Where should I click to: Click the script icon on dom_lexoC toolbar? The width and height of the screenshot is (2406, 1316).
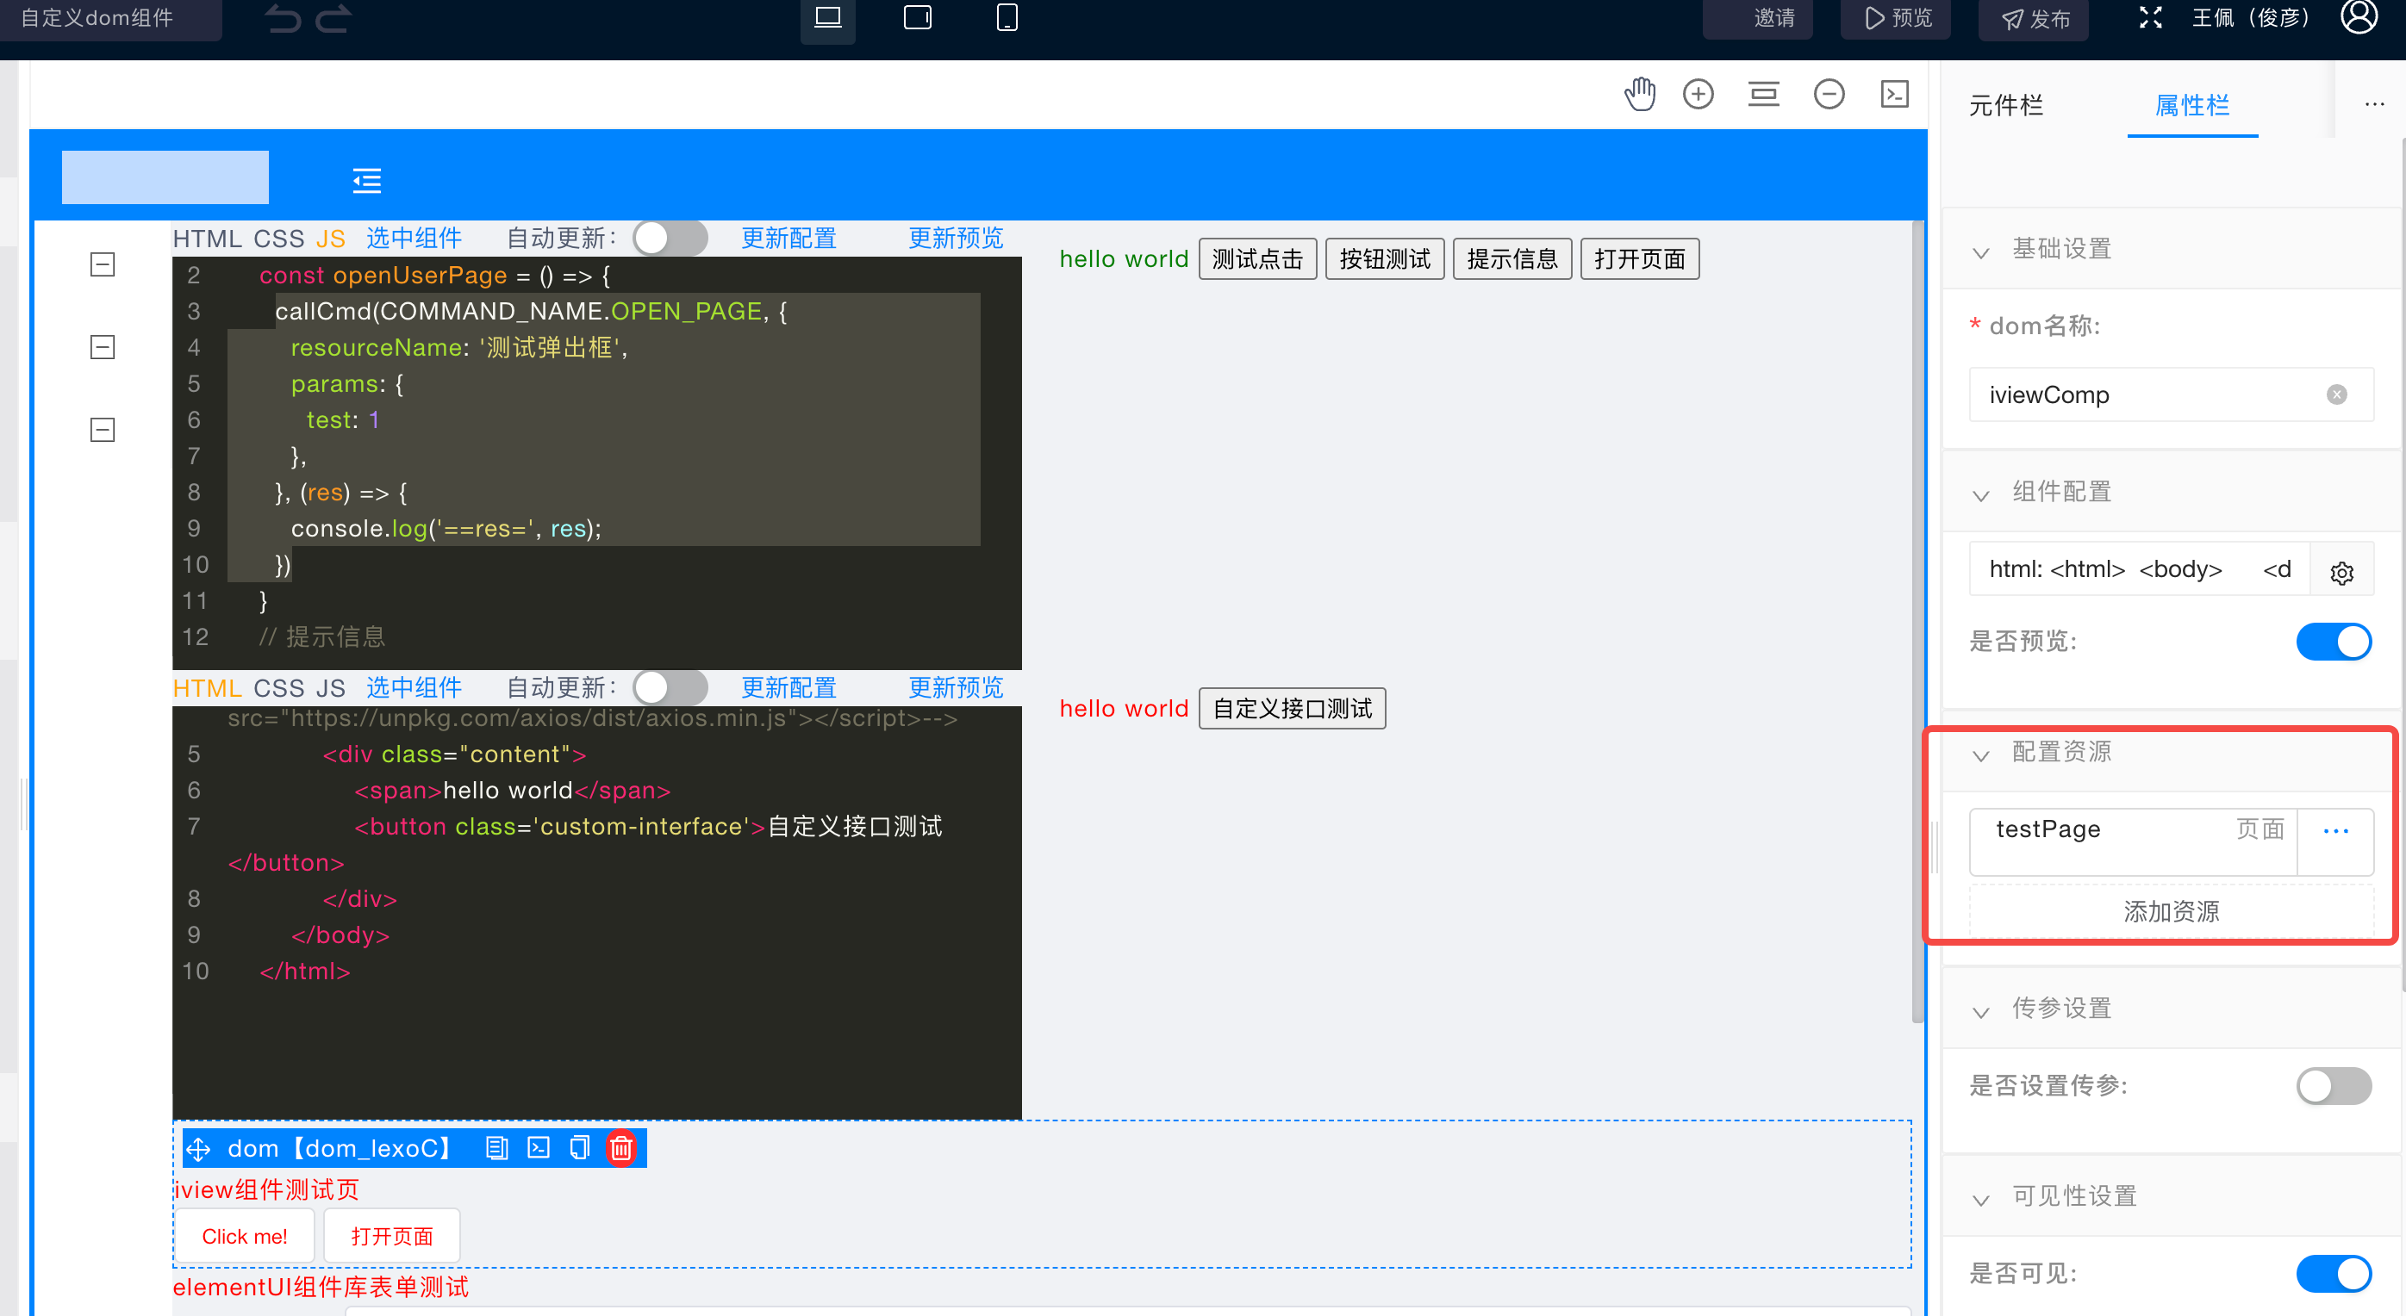click(x=539, y=1148)
